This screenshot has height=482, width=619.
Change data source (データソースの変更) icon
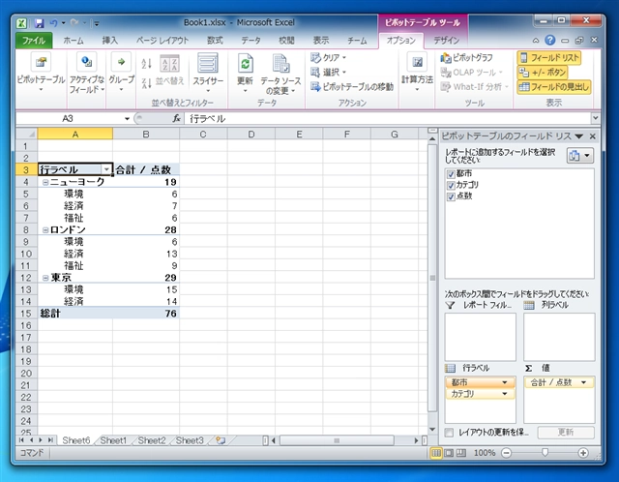[x=280, y=63]
